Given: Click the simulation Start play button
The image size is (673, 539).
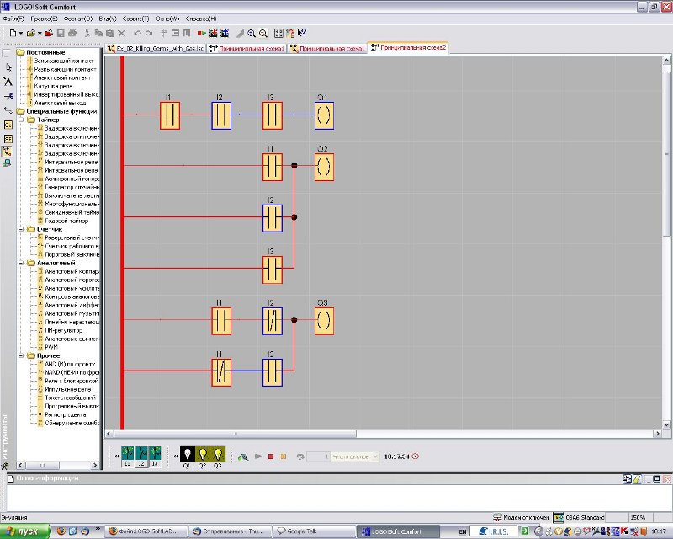Looking at the screenshot, I should [259, 455].
